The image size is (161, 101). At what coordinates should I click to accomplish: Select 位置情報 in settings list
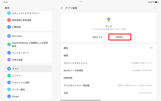(x=28, y=27)
